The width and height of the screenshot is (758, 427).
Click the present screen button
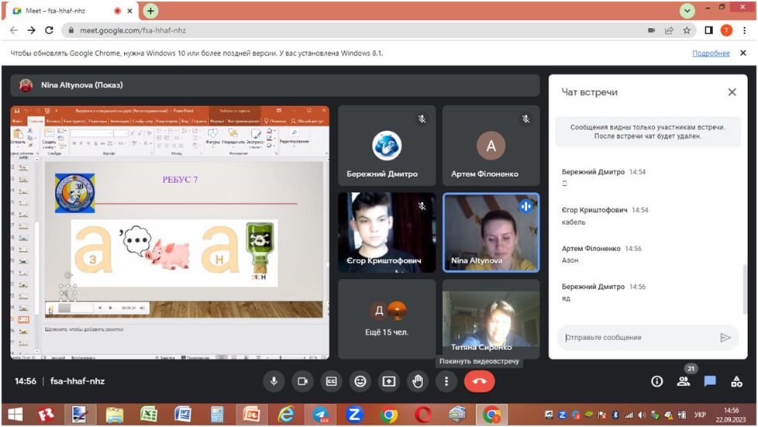(x=388, y=381)
